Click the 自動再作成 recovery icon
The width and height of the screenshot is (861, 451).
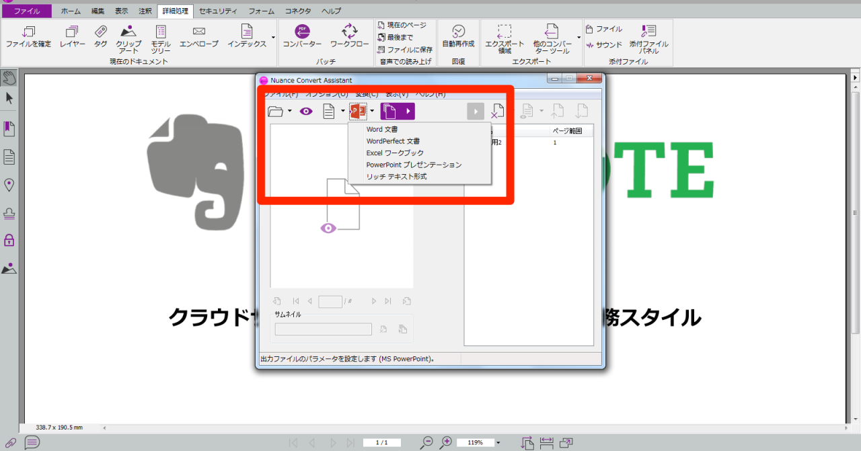[458, 37]
